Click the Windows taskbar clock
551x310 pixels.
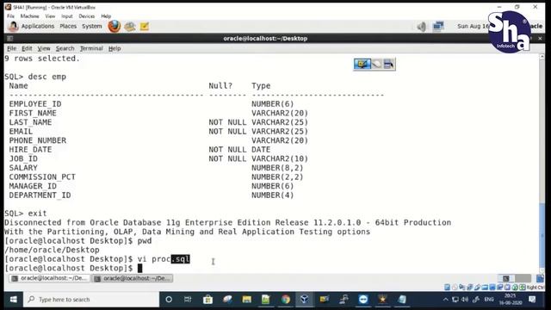(511, 300)
